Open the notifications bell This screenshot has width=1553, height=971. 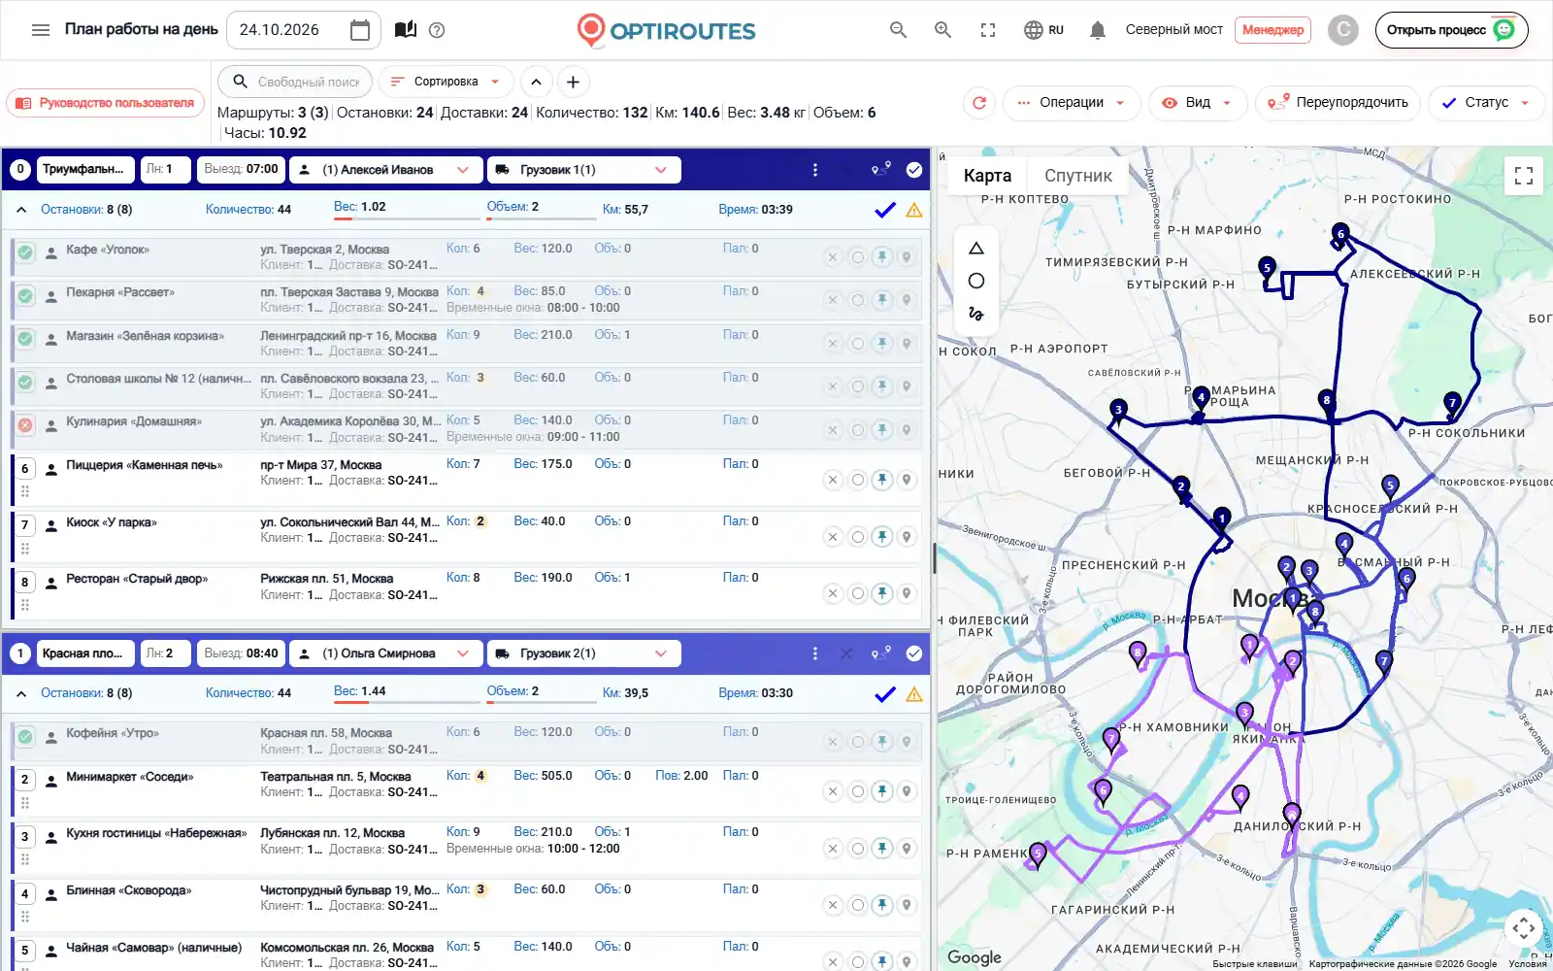coord(1098,30)
